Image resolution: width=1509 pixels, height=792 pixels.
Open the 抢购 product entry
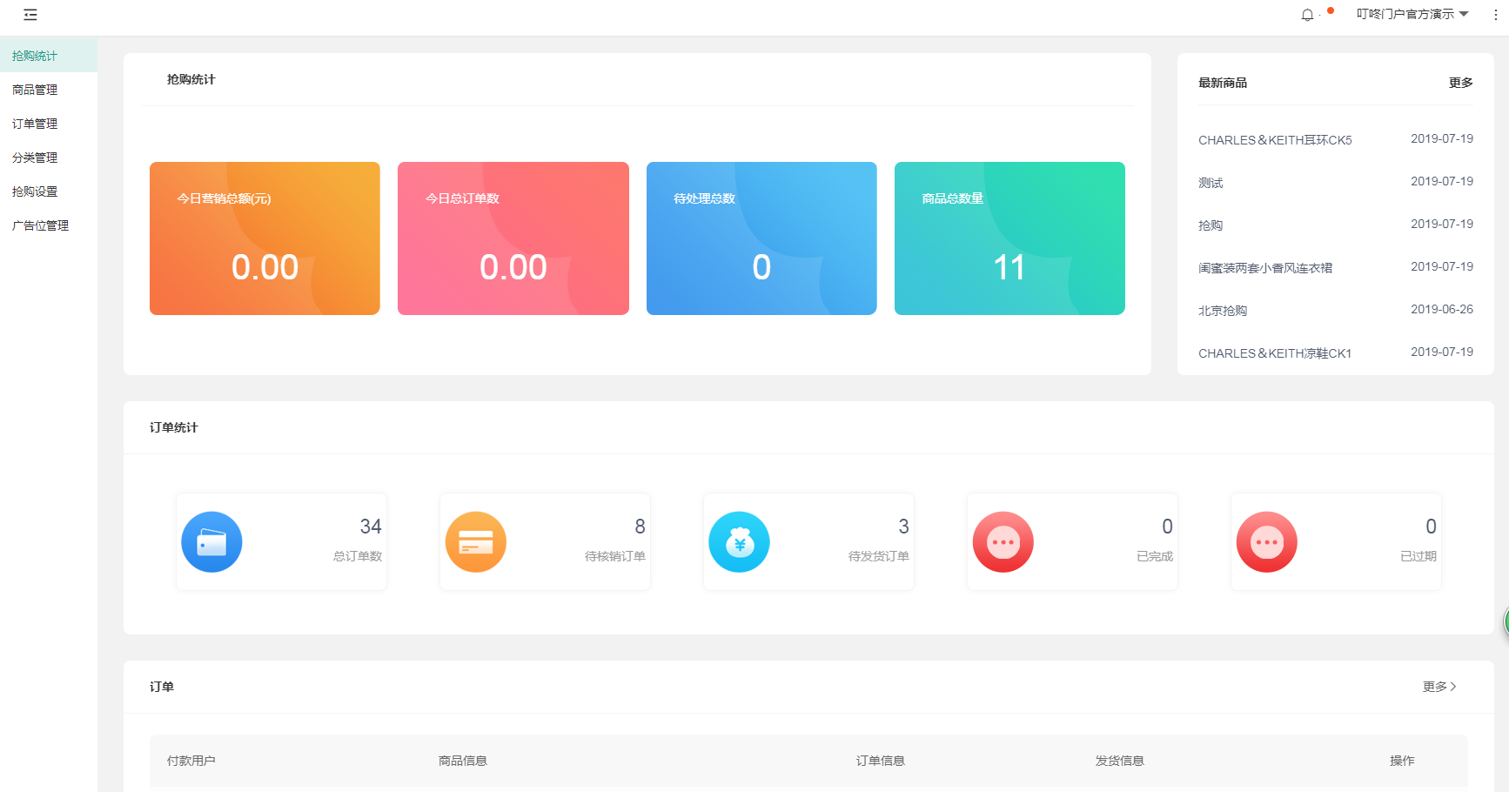(1211, 225)
